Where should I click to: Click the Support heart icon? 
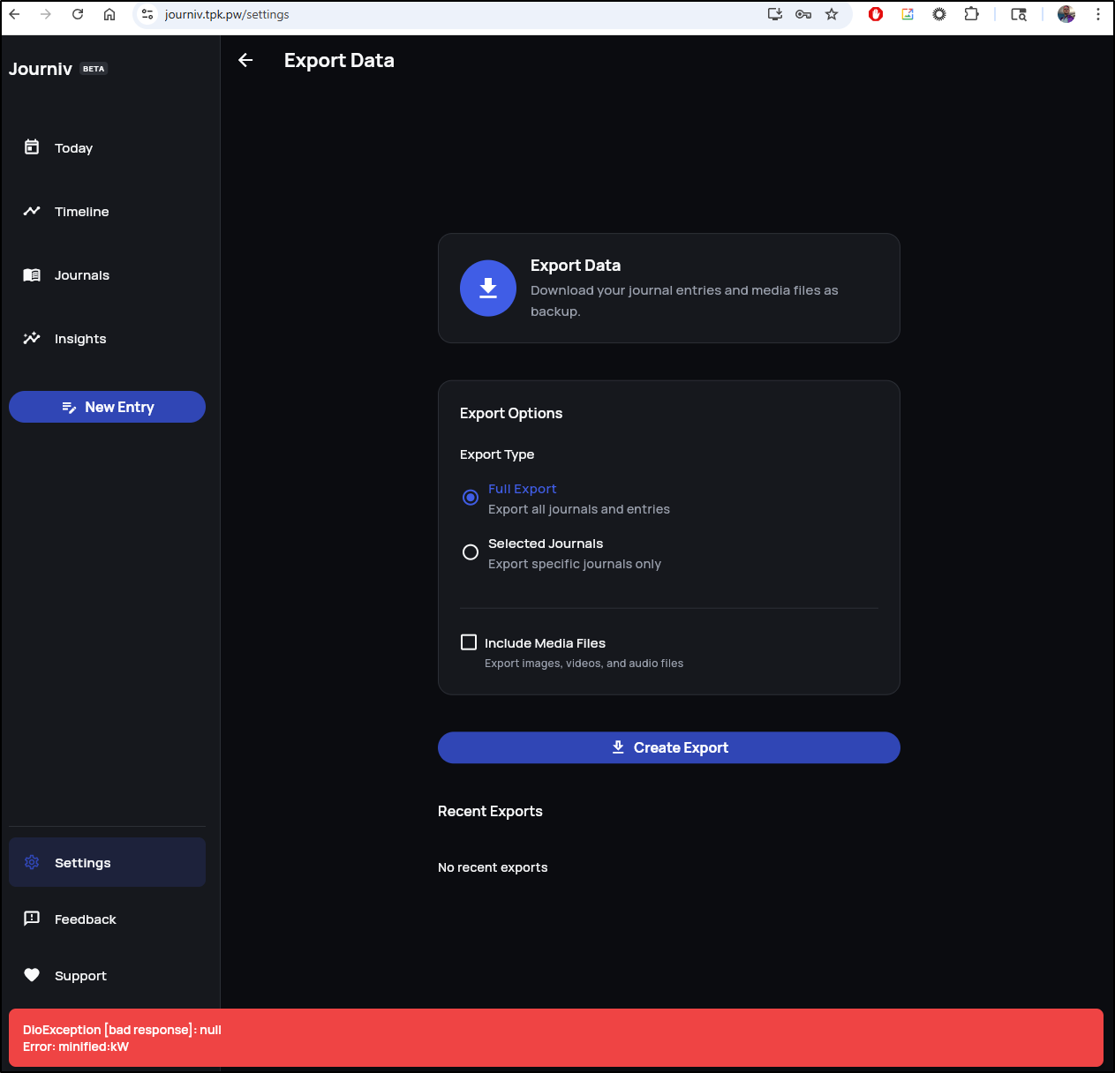[32, 975]
